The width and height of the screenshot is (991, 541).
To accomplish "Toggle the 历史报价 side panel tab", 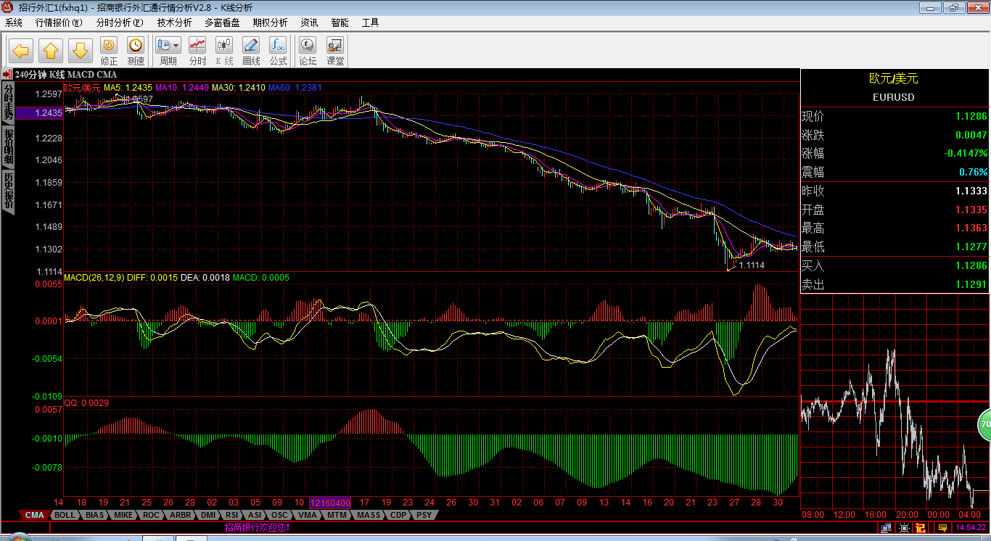I will [x=8, y=191].
